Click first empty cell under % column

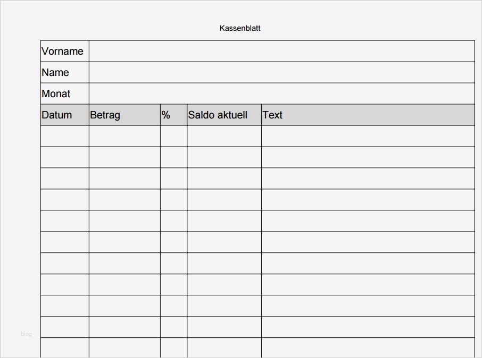pos(173,136)
